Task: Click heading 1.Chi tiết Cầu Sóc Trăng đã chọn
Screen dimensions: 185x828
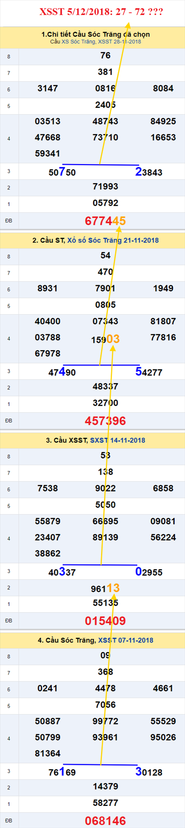Action: [96, 34]
